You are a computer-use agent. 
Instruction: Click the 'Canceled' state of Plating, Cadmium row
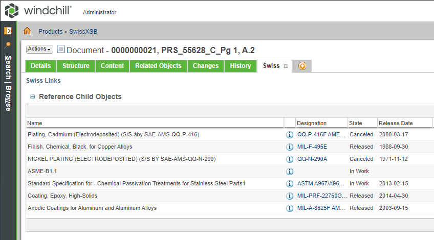click(361, 134)
